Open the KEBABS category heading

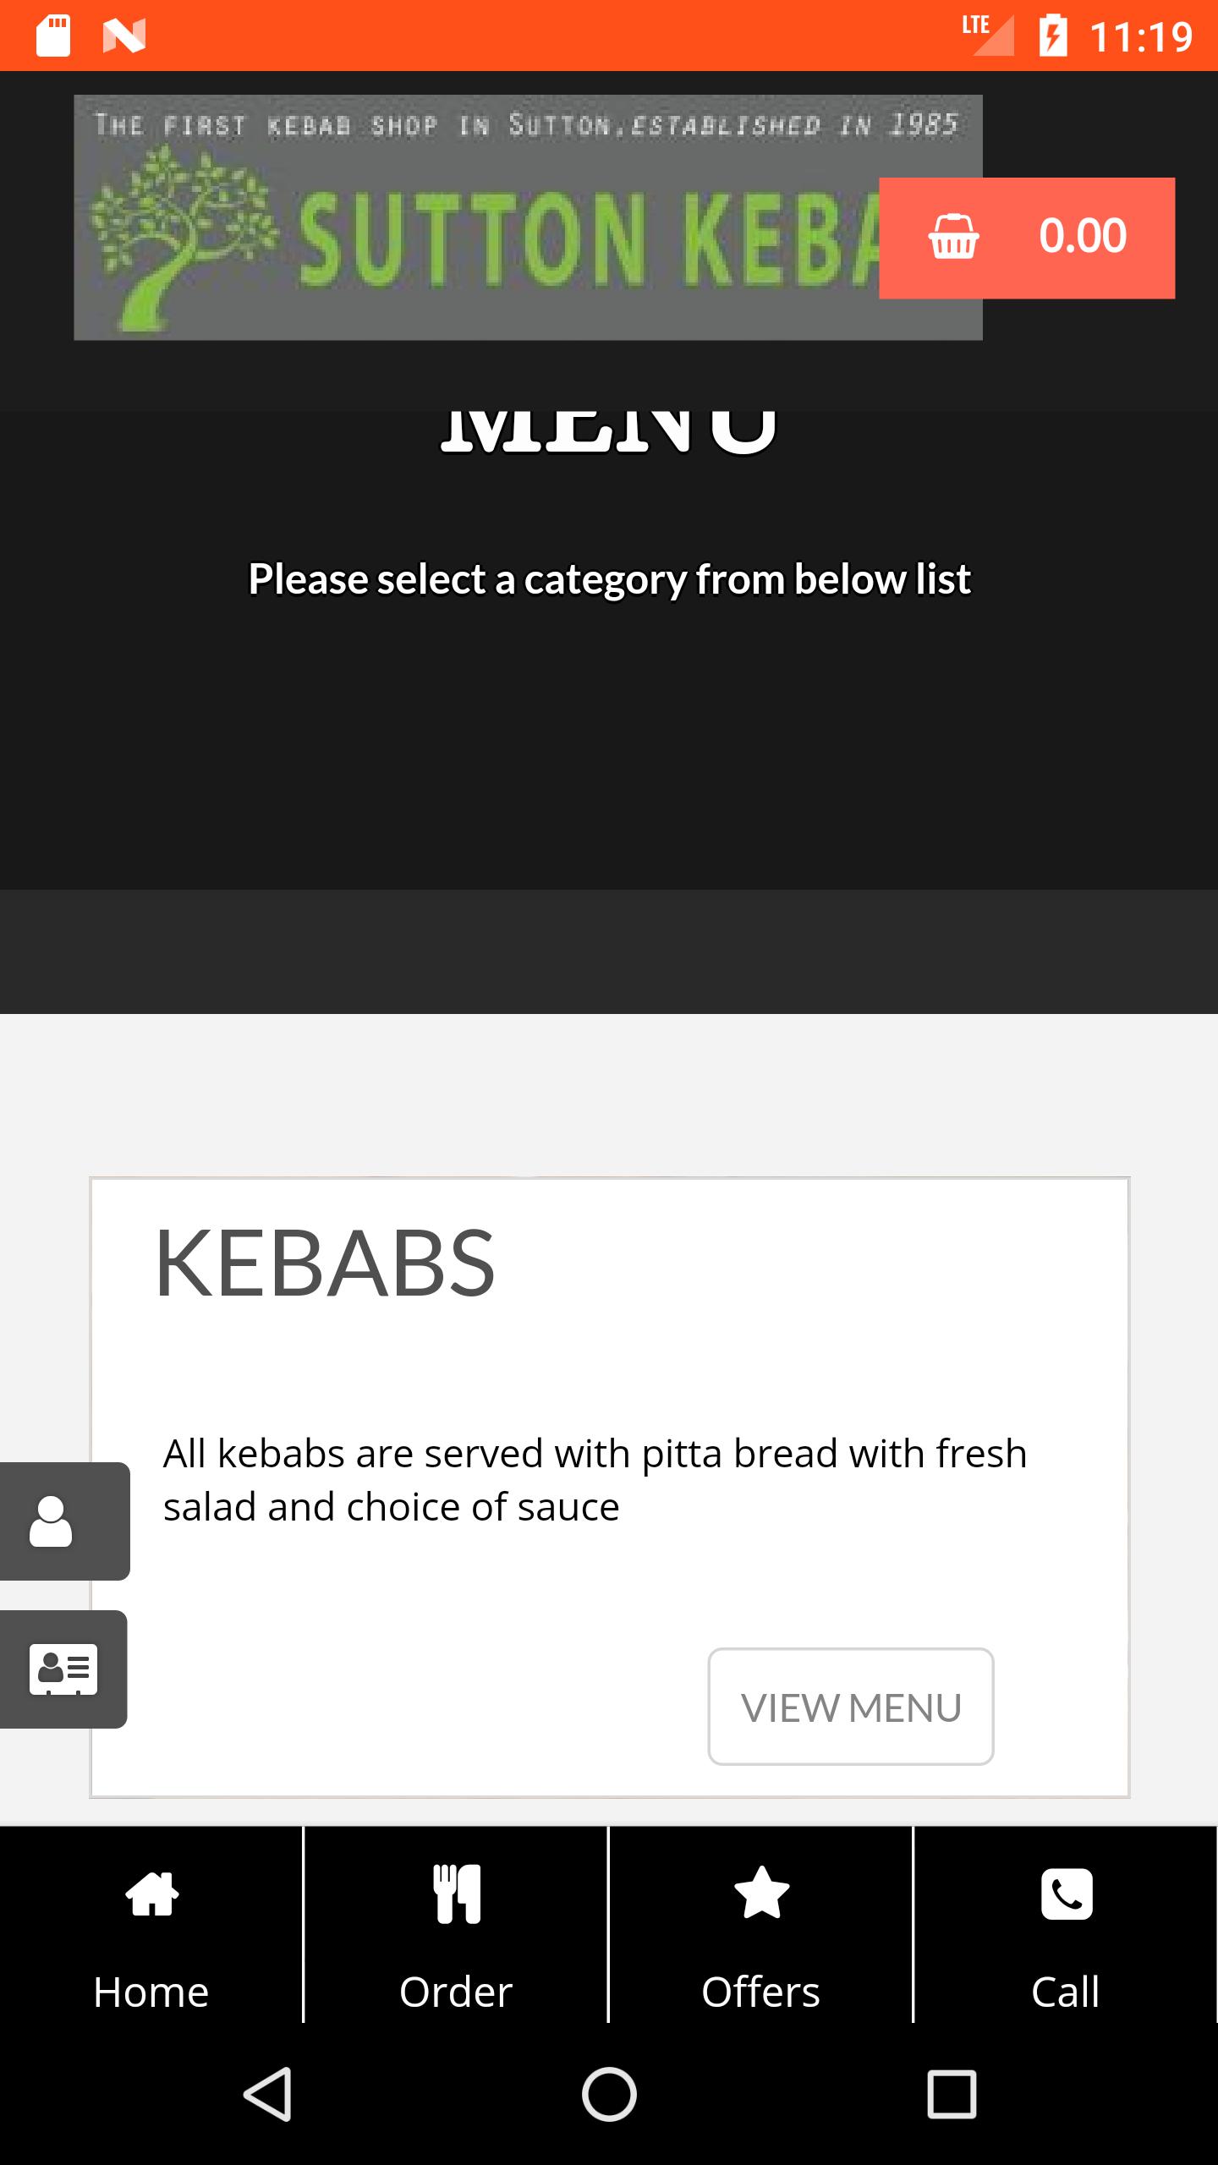325,1263
